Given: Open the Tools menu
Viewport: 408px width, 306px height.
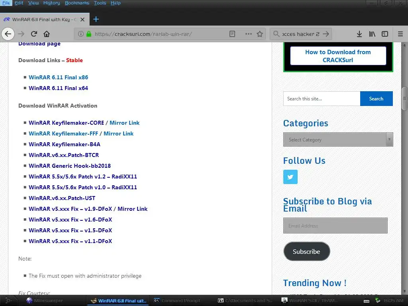Looking at the screenshot, I should tap(100, 3).
